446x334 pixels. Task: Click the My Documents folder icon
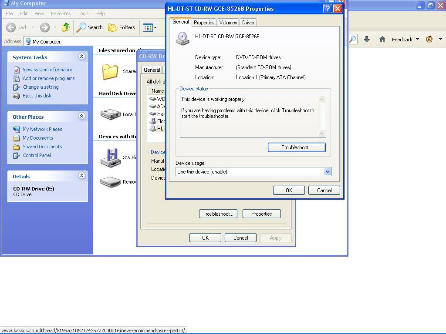(17, 138)
